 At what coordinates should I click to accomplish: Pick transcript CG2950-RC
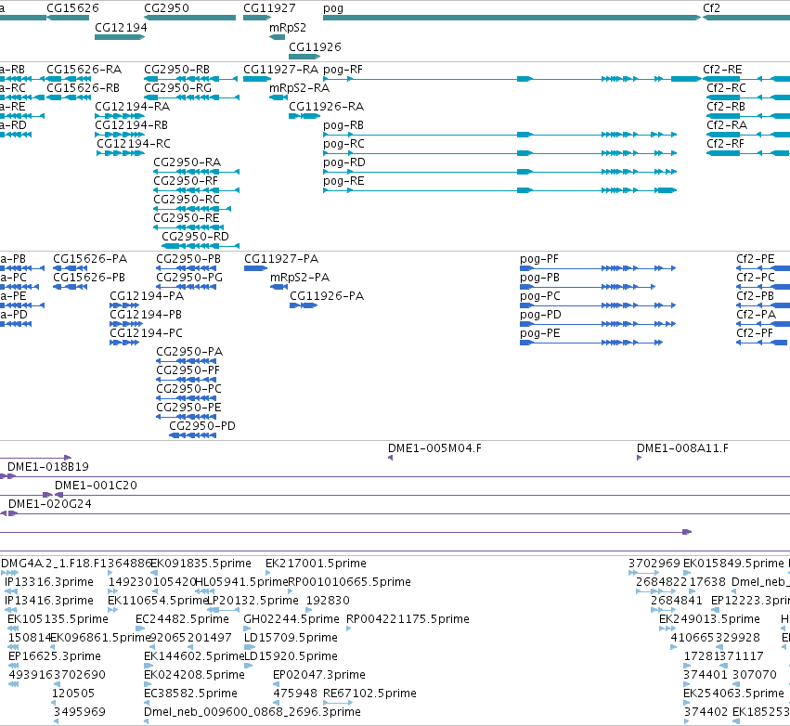[192, 209]
